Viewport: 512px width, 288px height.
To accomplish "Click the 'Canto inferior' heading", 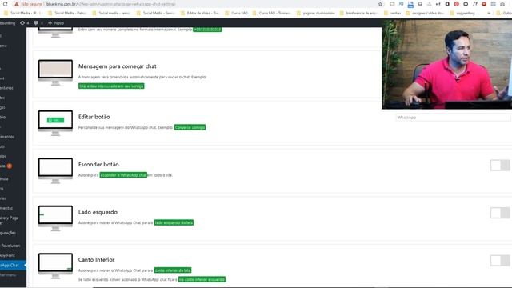I will point(96,260).
